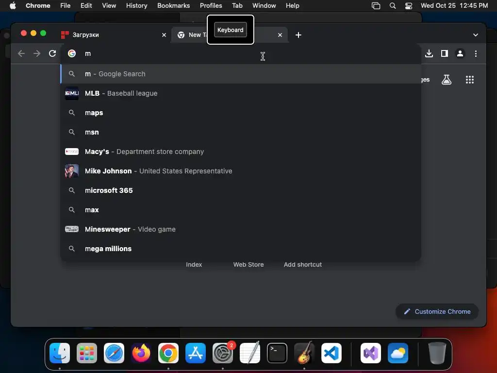
Task: Click the Add shortcut tile
Action: 303,265
